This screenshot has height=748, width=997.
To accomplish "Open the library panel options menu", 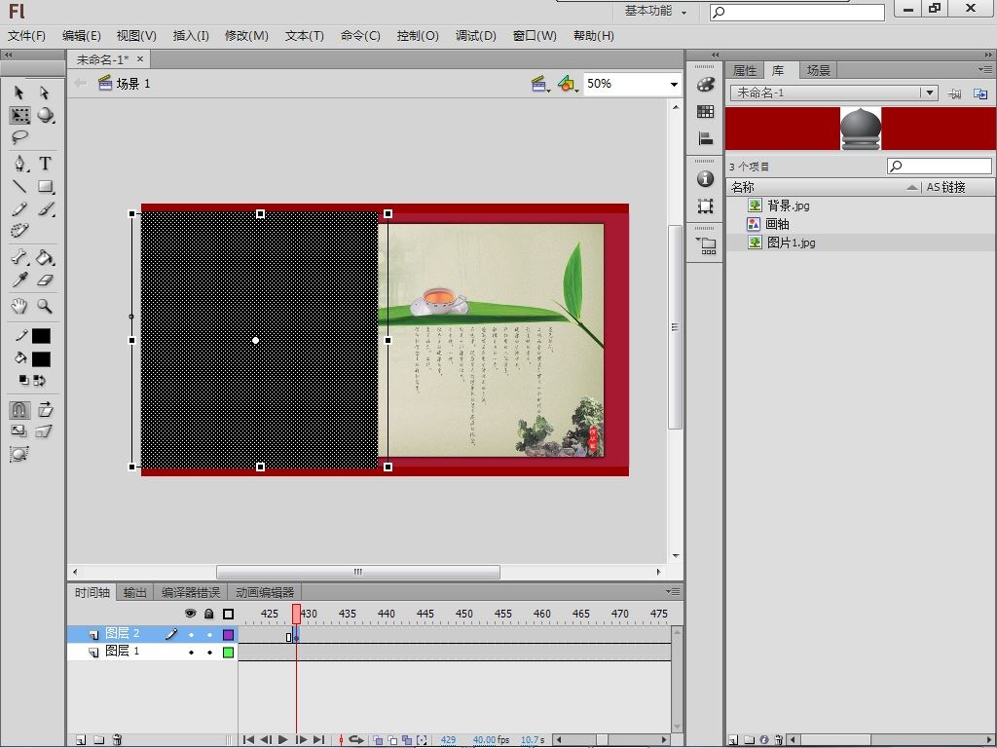I will 986,69.
